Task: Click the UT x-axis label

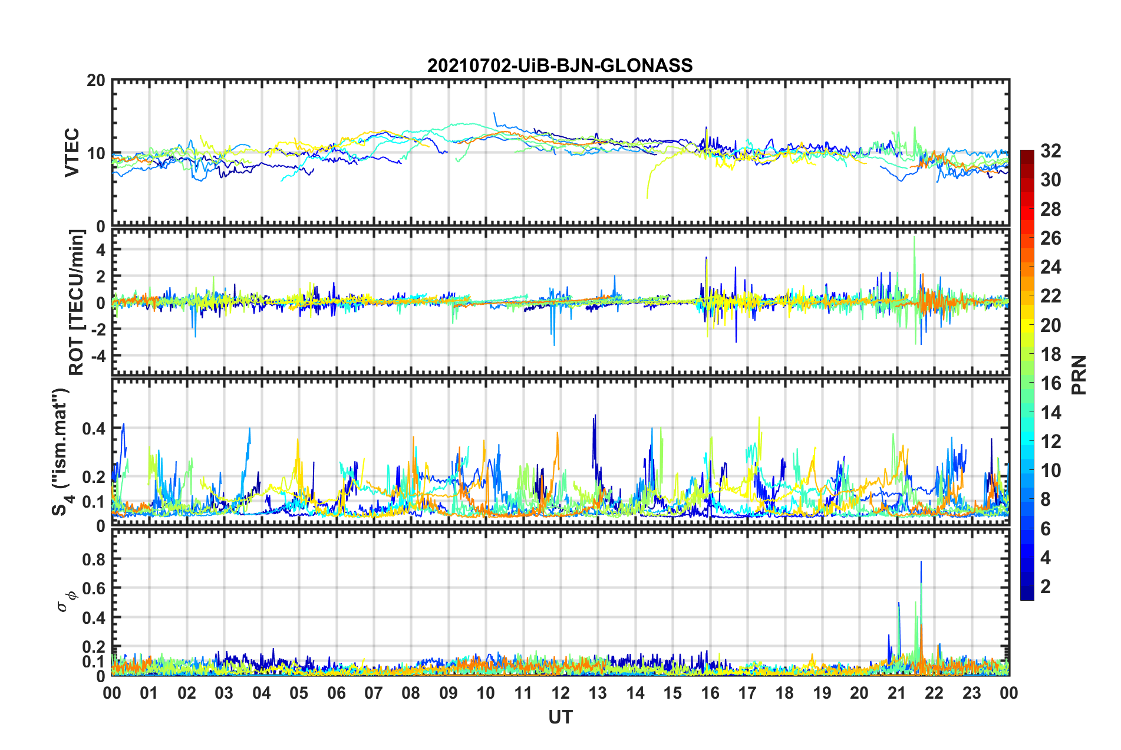Action: (x=560, y=717)
